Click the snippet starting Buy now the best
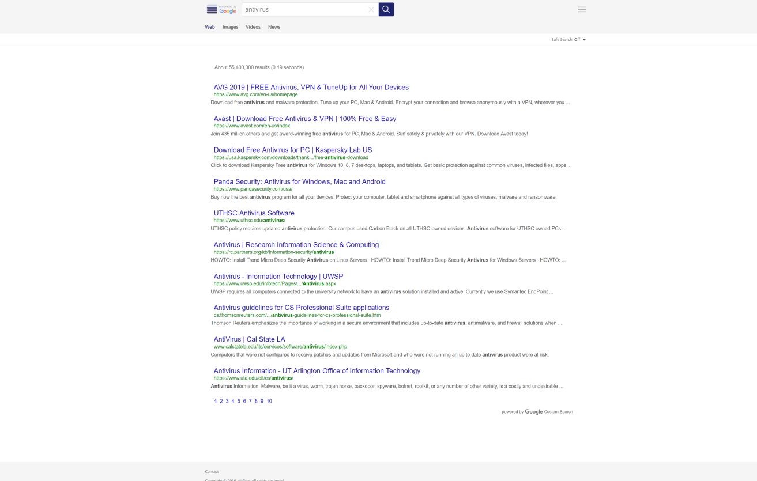This screenshot has width=757, height=481. point(384,197)
